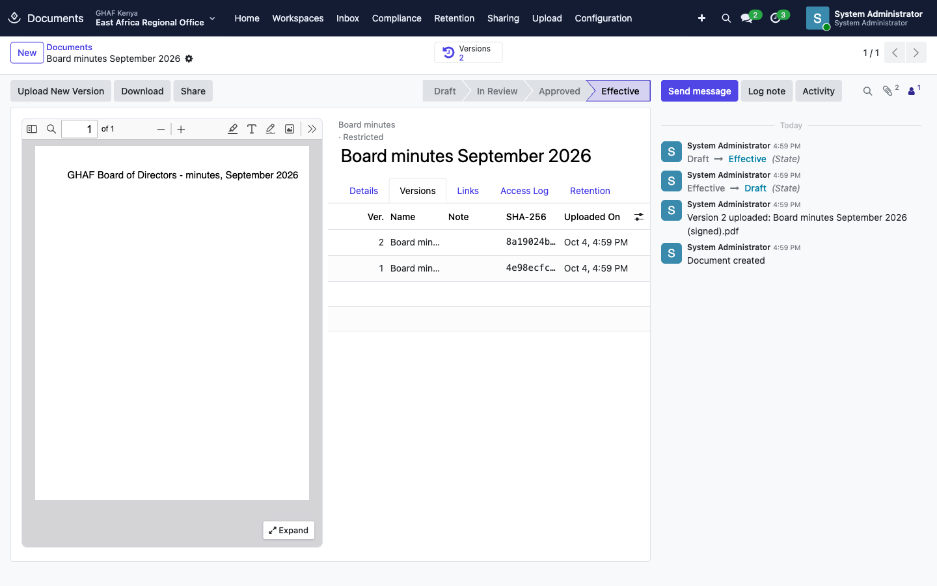Switch to the Links tab
Screen dimensions: 937x586
click(468, 191)
